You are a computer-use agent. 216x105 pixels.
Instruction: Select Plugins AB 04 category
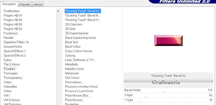(x=13, y=15)
